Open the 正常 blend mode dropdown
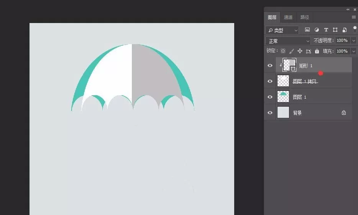The width and height of the screenshot is (358, 215). tap(288, 41)
